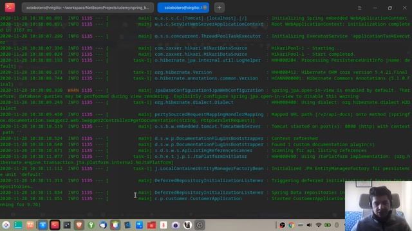
Task: Click 'pertySourcedRequestMappingHandlerMapping' text
Action: point(209,114)
